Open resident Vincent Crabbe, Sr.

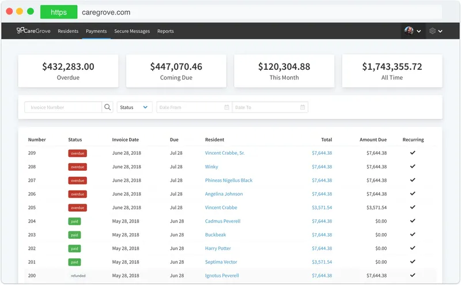(225, 153)
